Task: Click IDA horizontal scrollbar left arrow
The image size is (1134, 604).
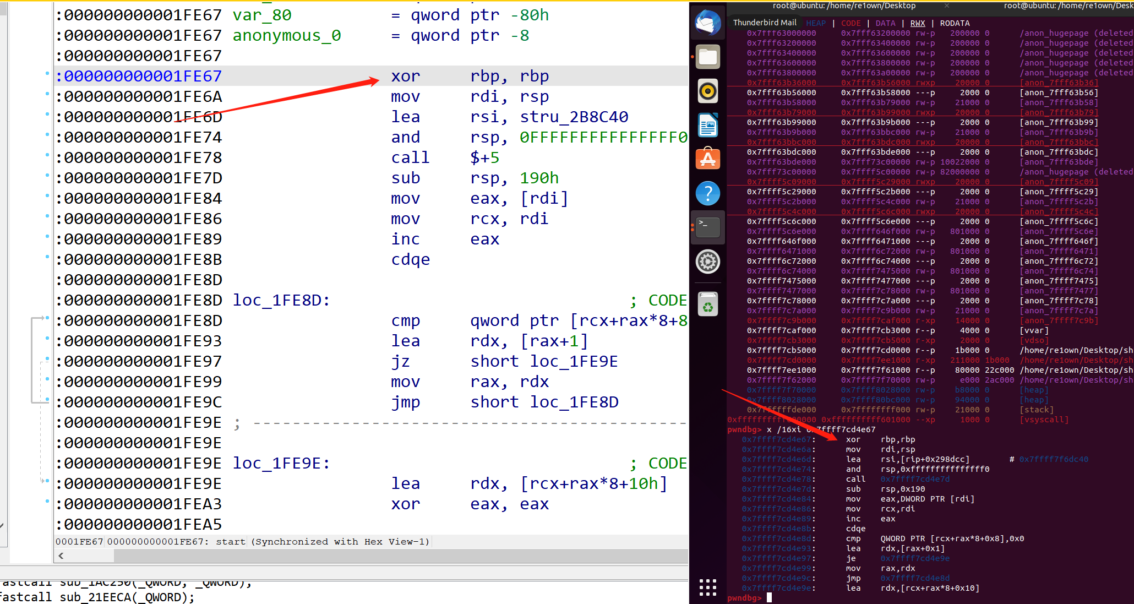Action: pyautogui.click(x=61, y=556)
